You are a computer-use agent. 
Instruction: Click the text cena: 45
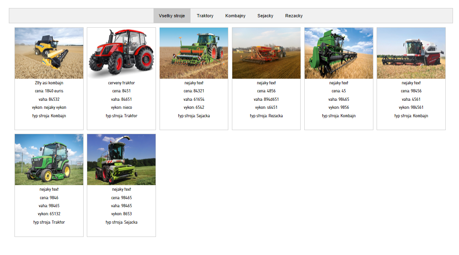[339, 91]
